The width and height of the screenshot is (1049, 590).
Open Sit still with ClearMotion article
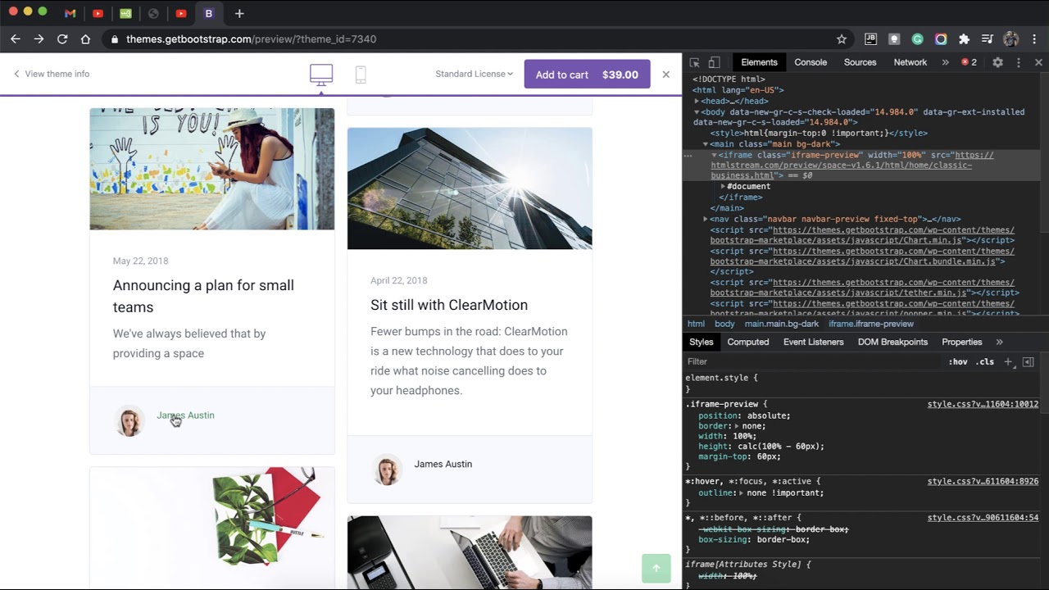point(449,305)
